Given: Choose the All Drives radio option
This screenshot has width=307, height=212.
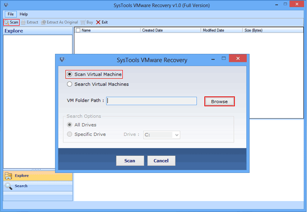Looking at the screenshot, I should (69, 125).
